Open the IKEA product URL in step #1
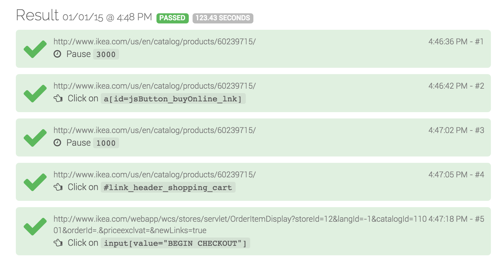The height and width of the screenshot is (261, 496). point(155,41)
